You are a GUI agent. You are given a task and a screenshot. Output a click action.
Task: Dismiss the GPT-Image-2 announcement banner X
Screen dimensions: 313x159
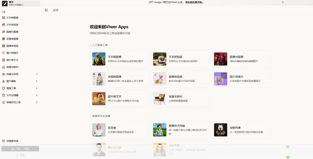tap(283, 2)
